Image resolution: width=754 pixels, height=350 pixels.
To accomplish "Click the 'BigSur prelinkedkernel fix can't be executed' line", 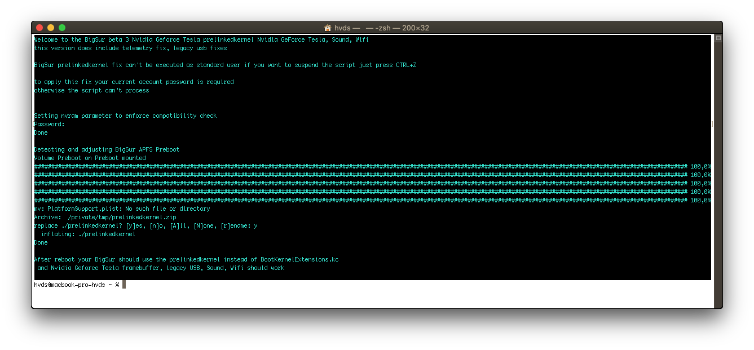I will click(x=225, y=65).
